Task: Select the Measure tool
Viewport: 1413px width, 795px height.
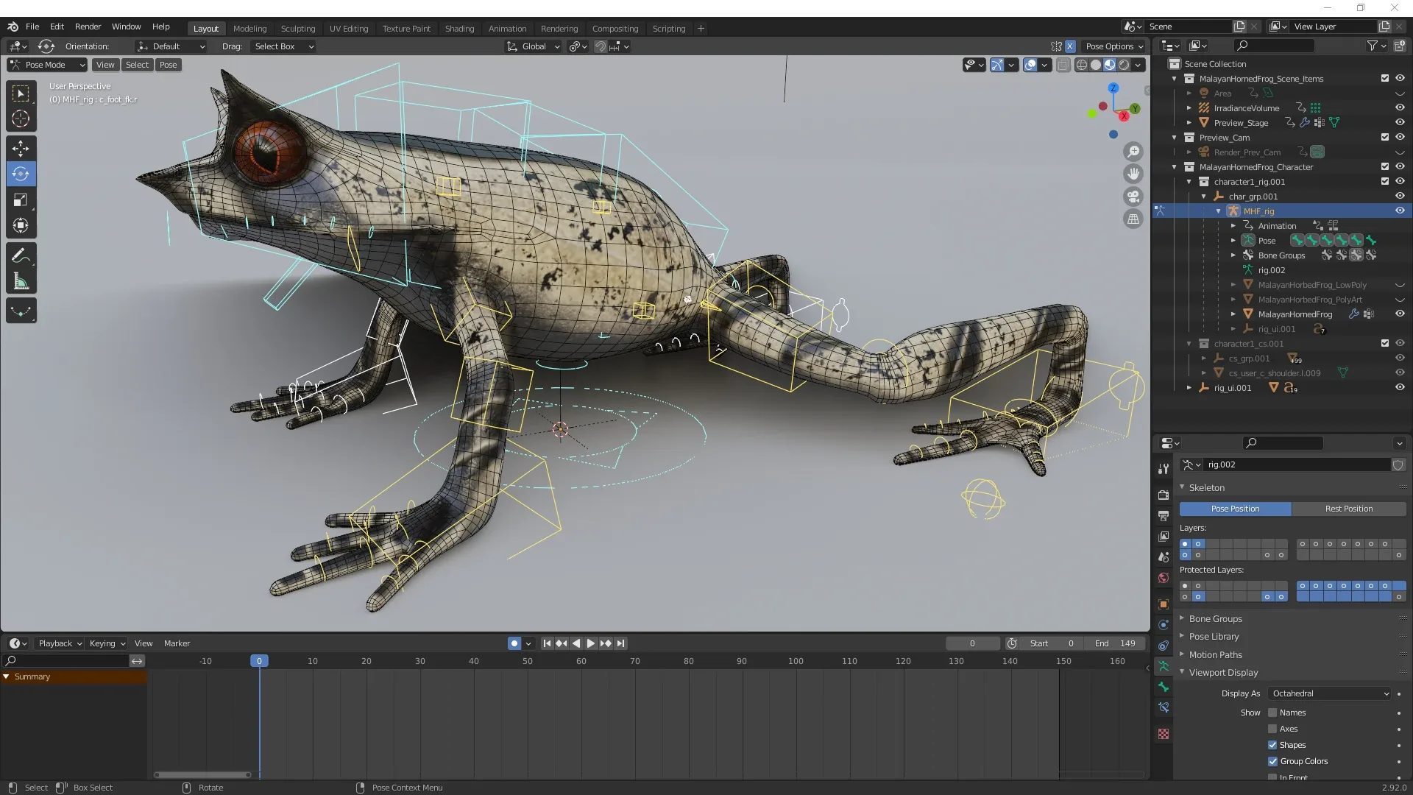Action: tap(21, 282)
